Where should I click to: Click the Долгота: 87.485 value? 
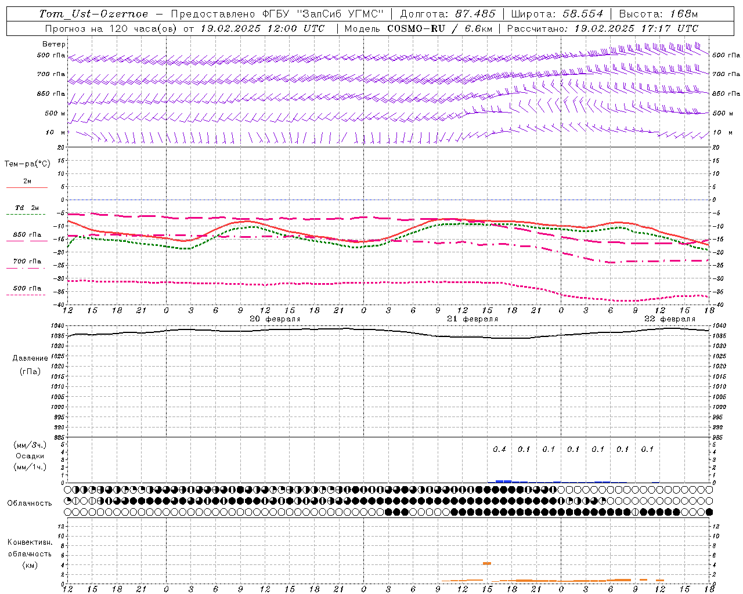click(x=448, y=14)
